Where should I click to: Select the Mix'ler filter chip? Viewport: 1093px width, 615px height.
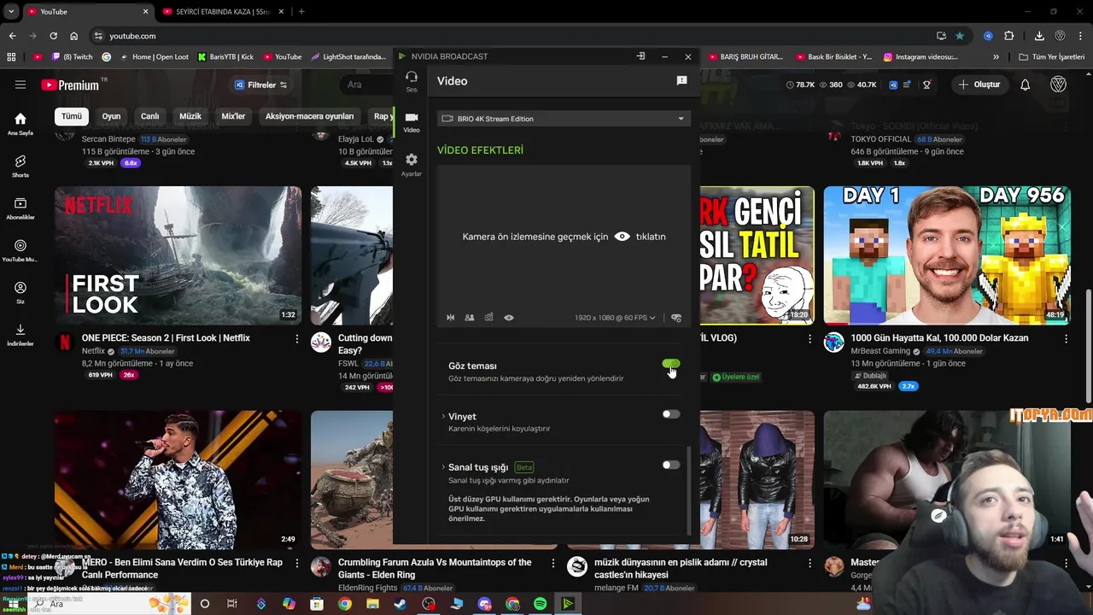click(x=233, y=116)
